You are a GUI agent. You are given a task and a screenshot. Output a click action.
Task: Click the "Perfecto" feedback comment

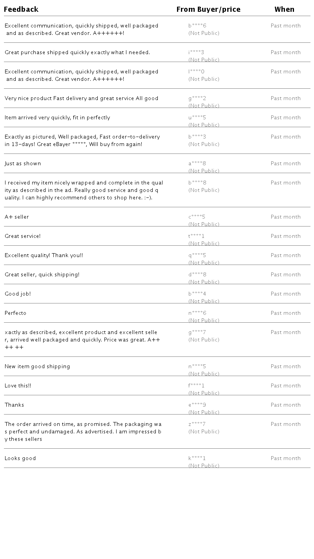pos(16,313)
